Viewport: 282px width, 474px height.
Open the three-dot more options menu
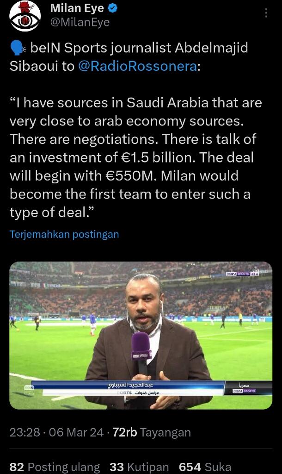(266, 13)
